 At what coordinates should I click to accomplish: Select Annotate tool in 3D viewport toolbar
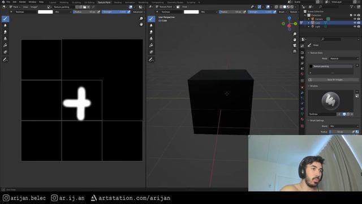click(x=151, y=59)
